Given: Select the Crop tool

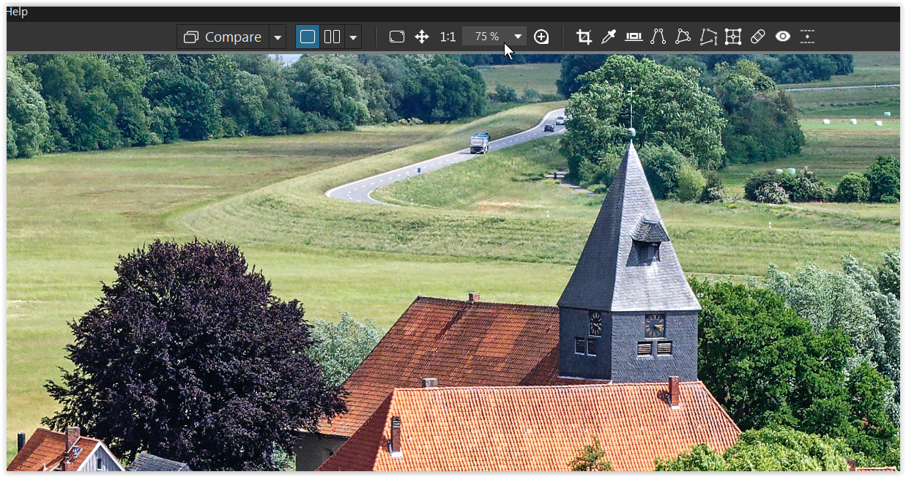Looking at the screenshot, I should [x=584, y=37].
